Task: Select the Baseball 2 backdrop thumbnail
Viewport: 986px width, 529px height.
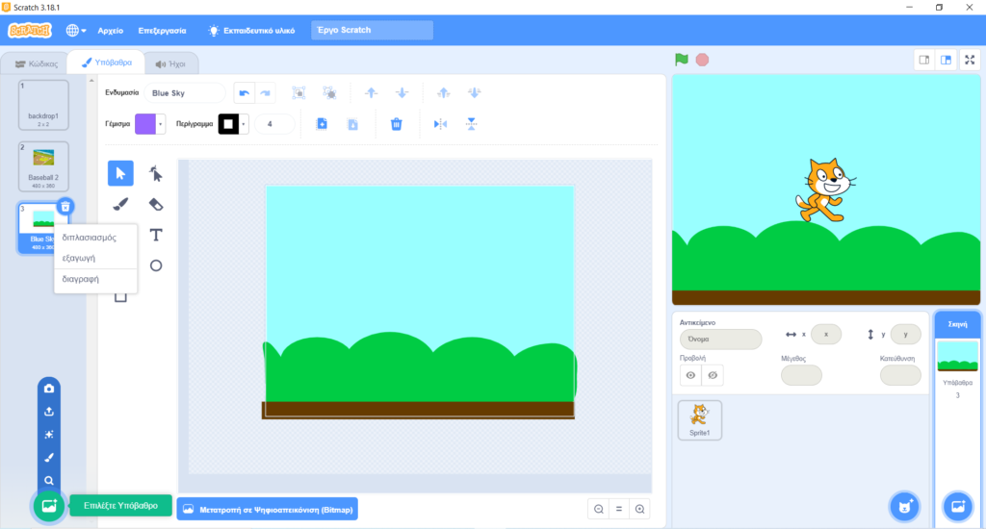Action: click(43, 166)
